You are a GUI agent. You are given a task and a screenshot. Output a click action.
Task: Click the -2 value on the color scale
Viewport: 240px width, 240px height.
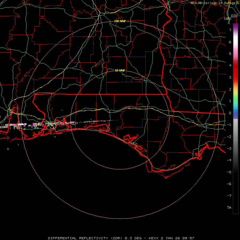tap(229, 137)
